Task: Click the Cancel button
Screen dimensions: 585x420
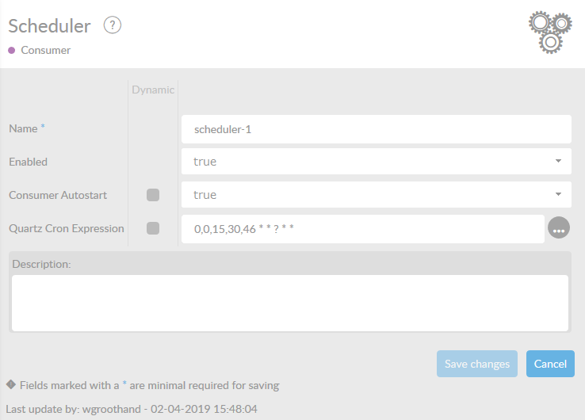Action: (x=550, y=364)
